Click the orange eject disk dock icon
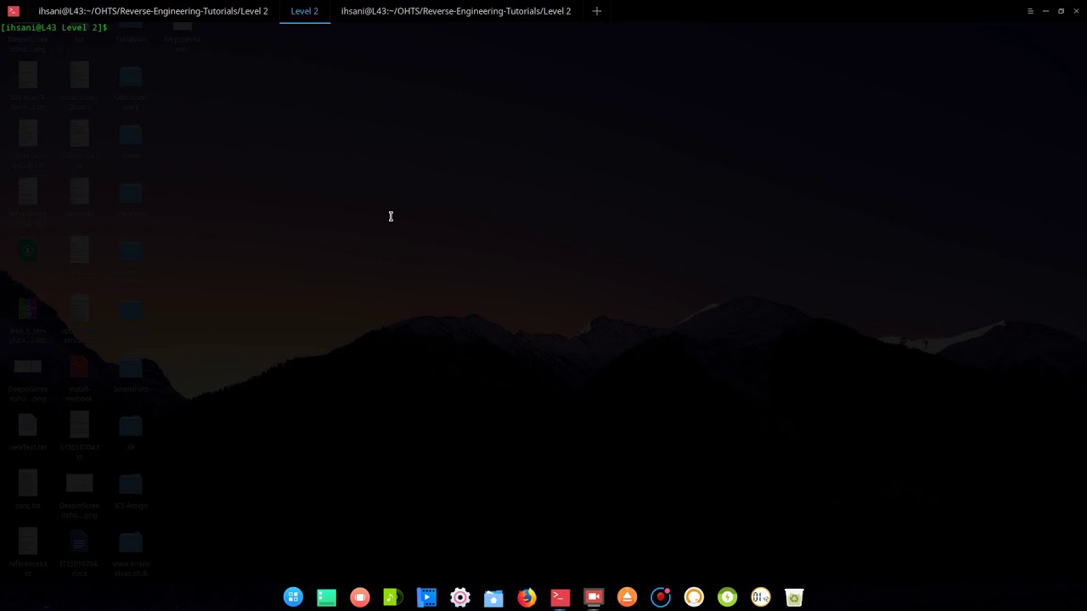Screen dimensions: 1087x611 coord(627,597)
